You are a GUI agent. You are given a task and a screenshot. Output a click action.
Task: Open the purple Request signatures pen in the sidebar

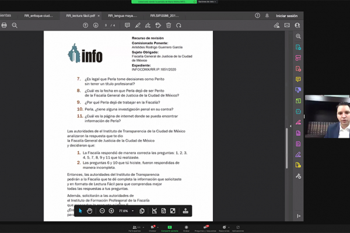pos(298,154)
